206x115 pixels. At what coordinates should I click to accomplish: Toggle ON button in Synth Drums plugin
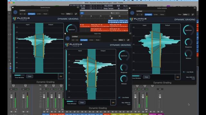click(x=61, y=76)
